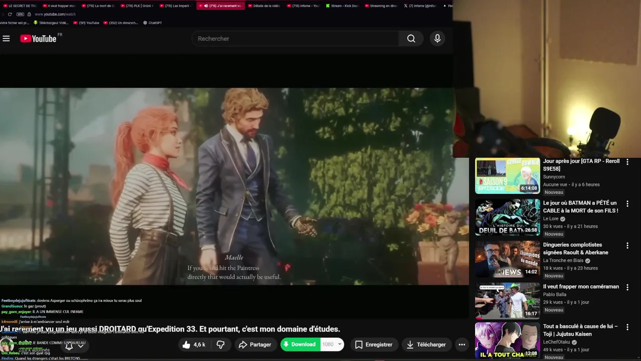641x361 pixels.
Task: Click the video title about Expedition 33
Action: [x=170, y=329]
